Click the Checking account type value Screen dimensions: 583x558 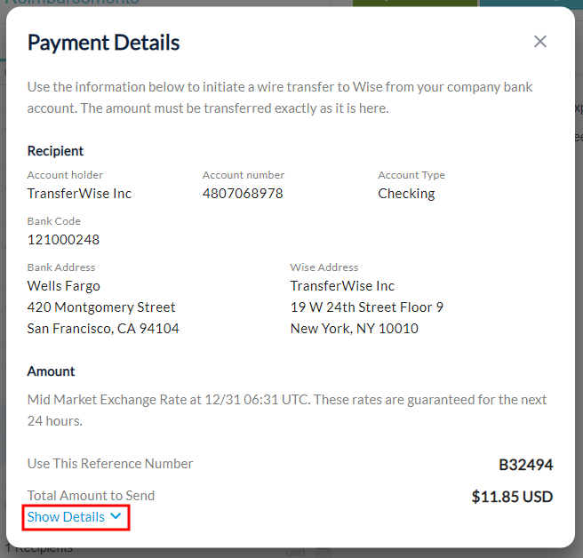[406, 194]
